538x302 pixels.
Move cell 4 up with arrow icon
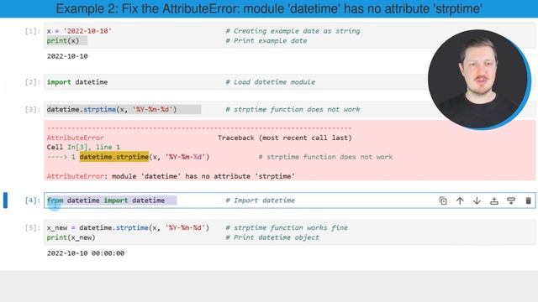tap(460, 200)
